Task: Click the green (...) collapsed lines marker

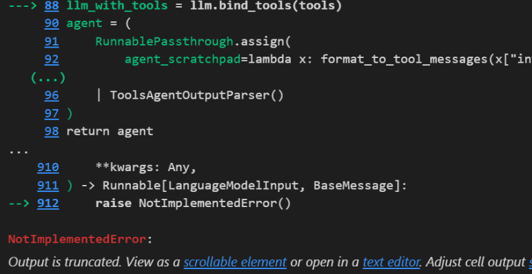Action: [48, 78]
